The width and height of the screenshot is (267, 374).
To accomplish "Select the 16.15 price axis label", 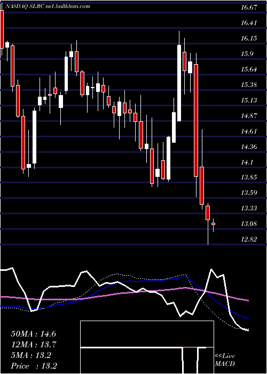I will click(249, 38).
